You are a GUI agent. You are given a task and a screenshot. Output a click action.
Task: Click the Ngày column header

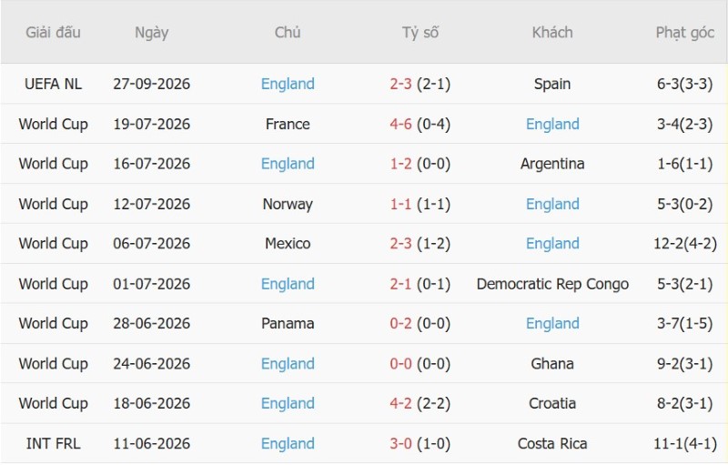pos(151,33)
